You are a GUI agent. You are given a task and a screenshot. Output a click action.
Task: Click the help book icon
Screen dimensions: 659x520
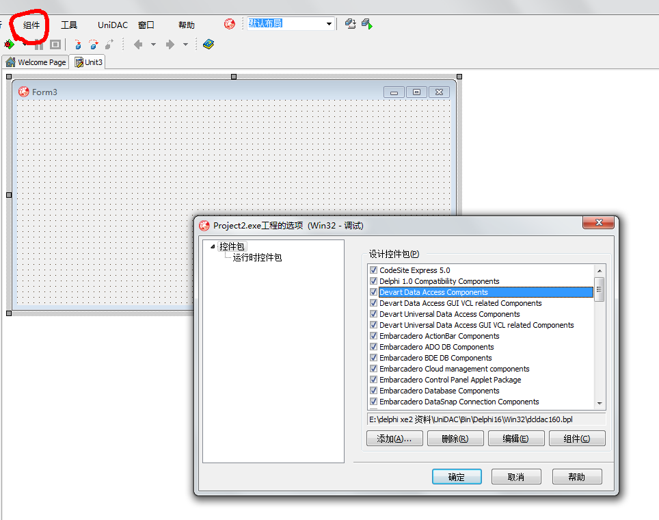click(209, 44)
